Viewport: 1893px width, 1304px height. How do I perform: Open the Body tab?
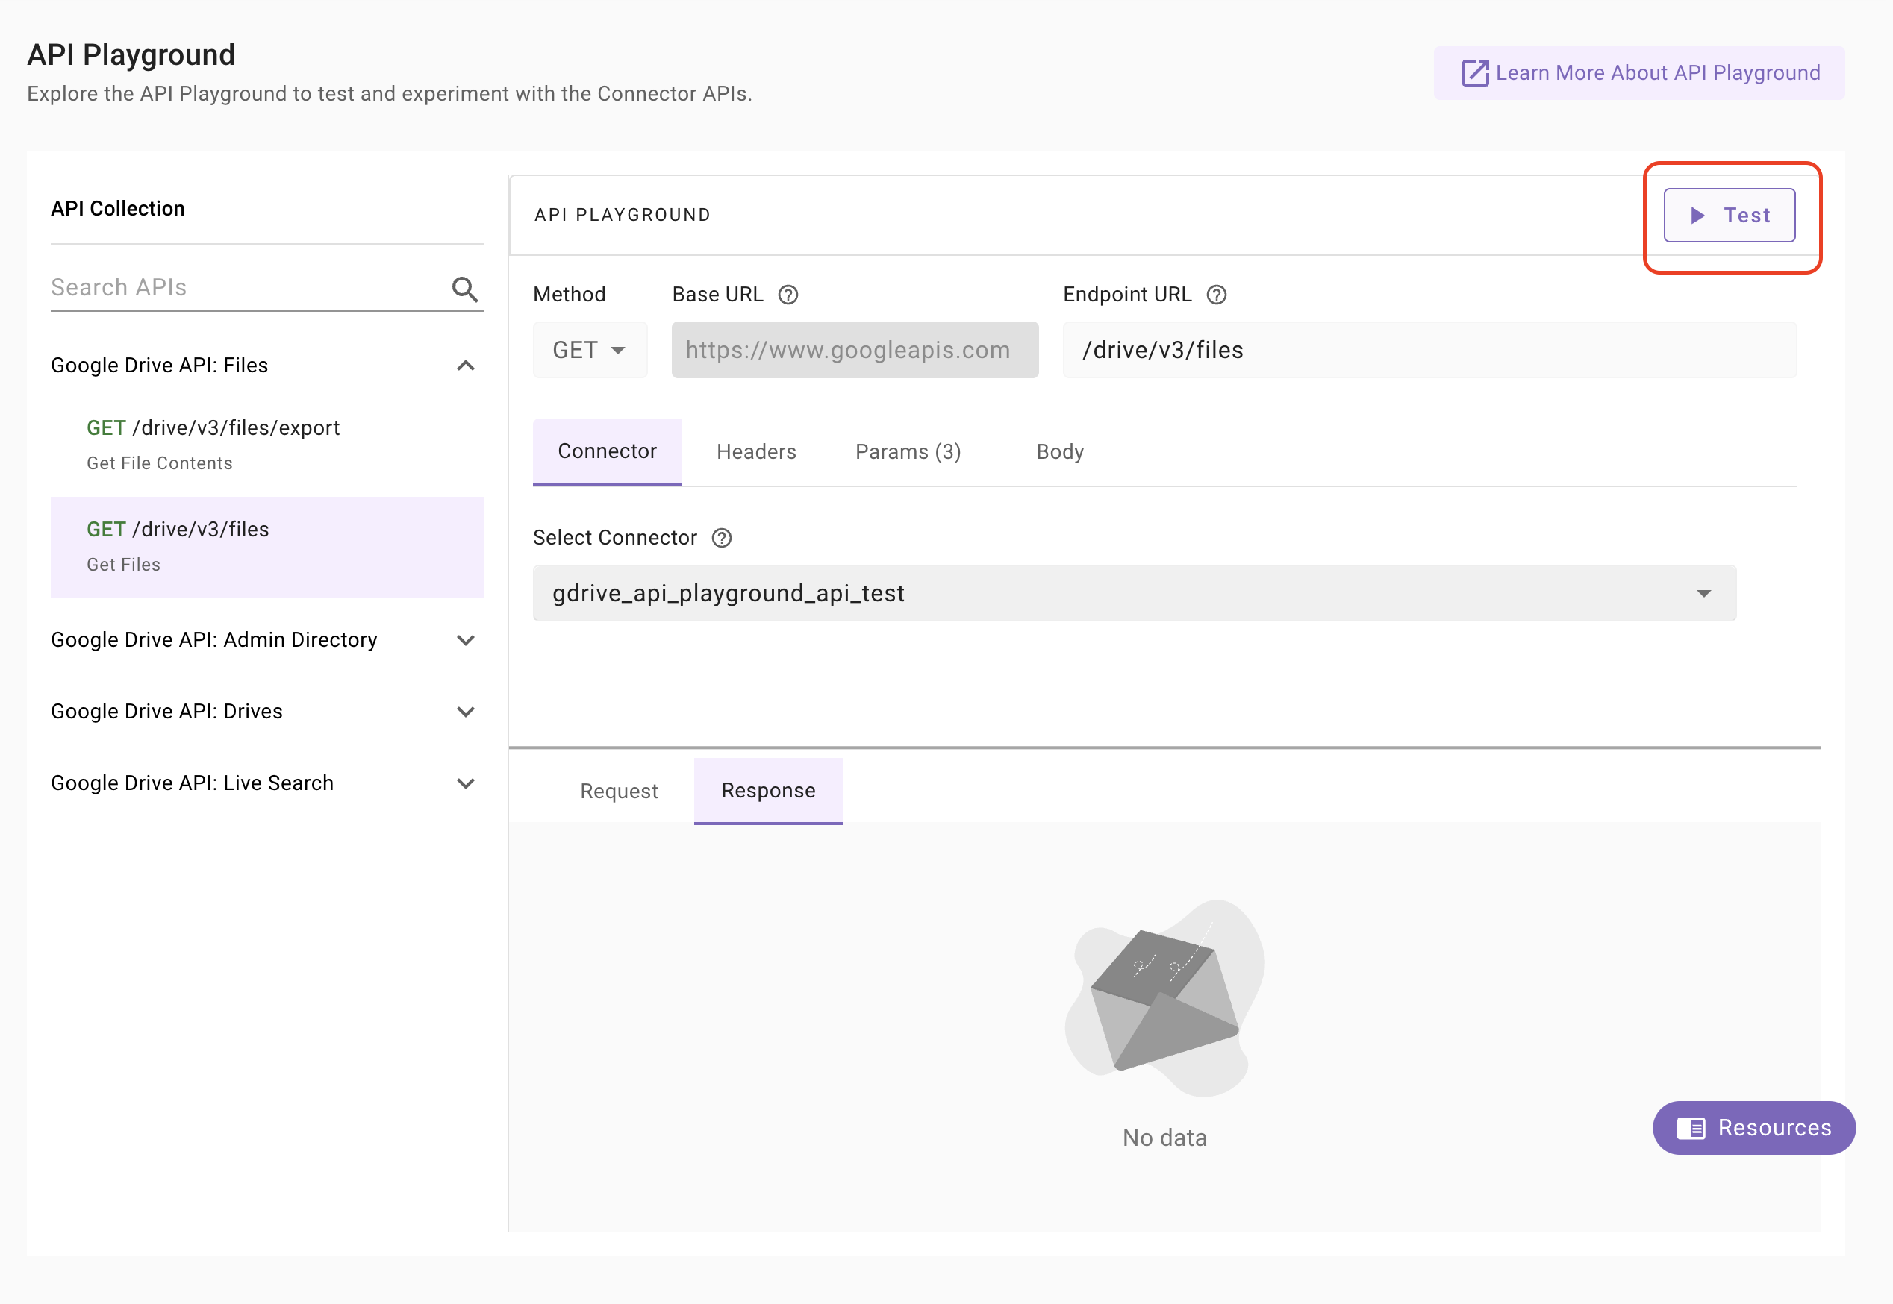point(1059,452)
